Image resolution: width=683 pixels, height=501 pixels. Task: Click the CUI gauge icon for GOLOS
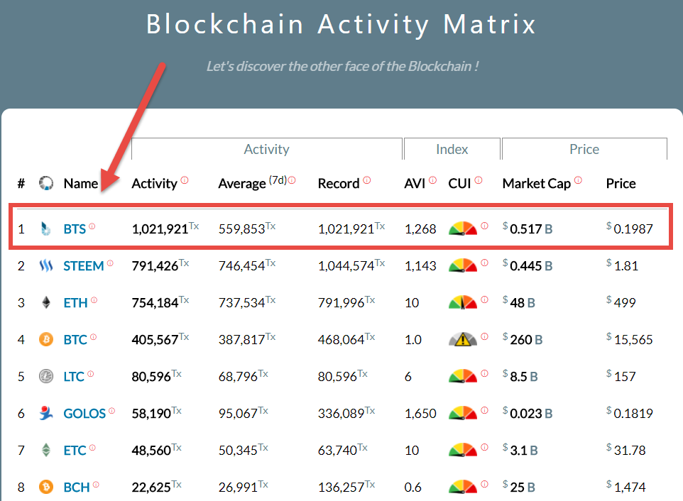pos(463,412)
